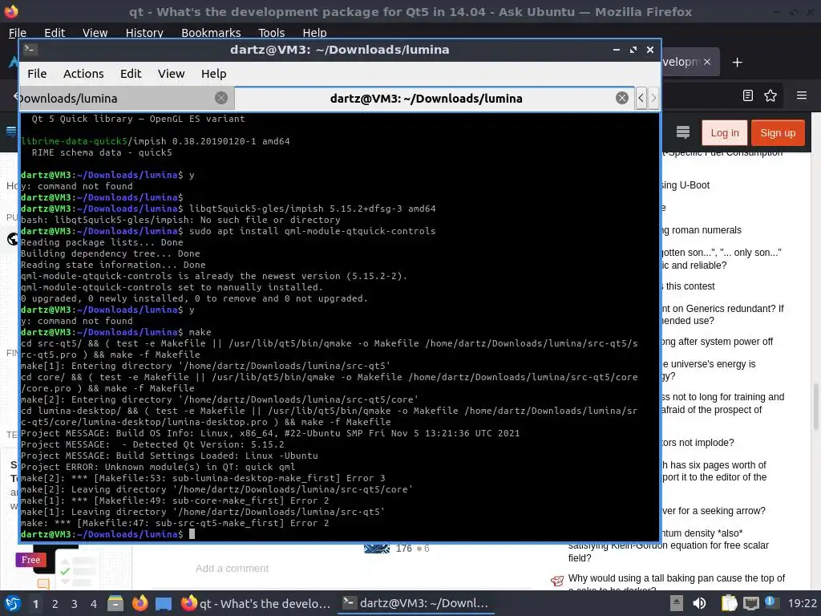The image size is (821, 616).
Task: Open file manager from taskbar
Action: [x=115, y=603]
